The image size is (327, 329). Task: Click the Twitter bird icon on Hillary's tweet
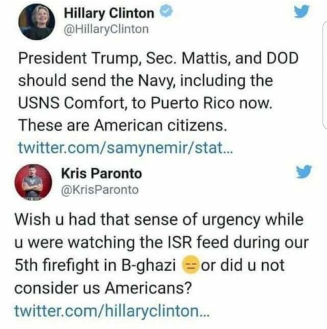point(301,12)
